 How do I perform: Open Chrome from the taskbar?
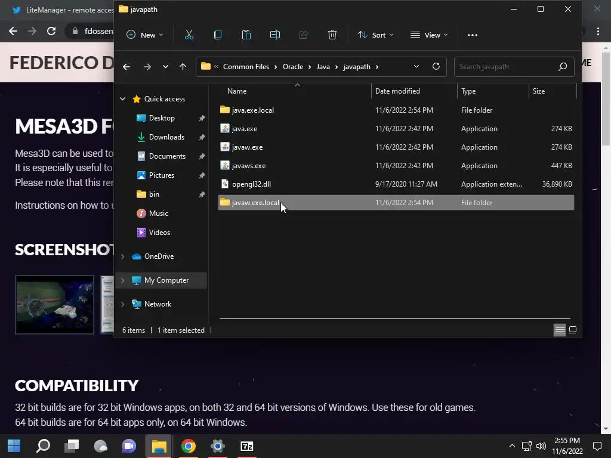click(x=188, y=446)
